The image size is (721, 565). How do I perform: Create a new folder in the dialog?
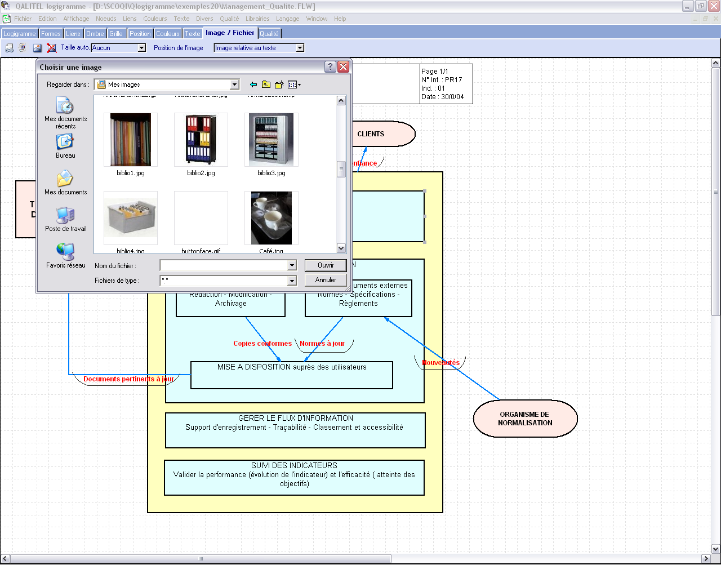279,85
